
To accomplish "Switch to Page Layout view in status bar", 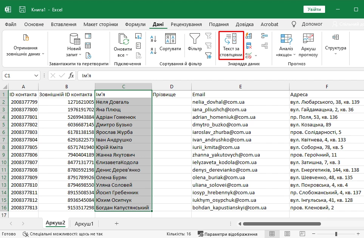I will point(287,234).
